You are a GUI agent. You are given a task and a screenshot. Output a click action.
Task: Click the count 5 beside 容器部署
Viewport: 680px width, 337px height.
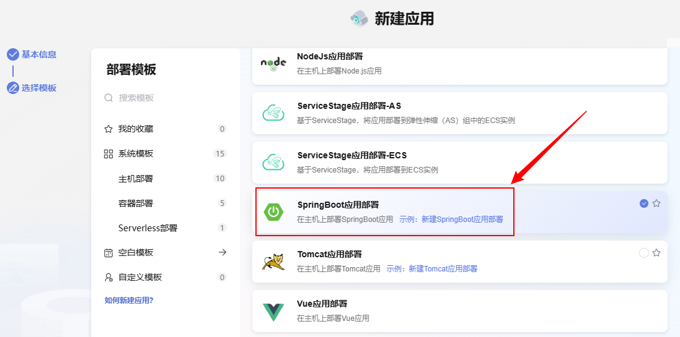coord(223,203)
